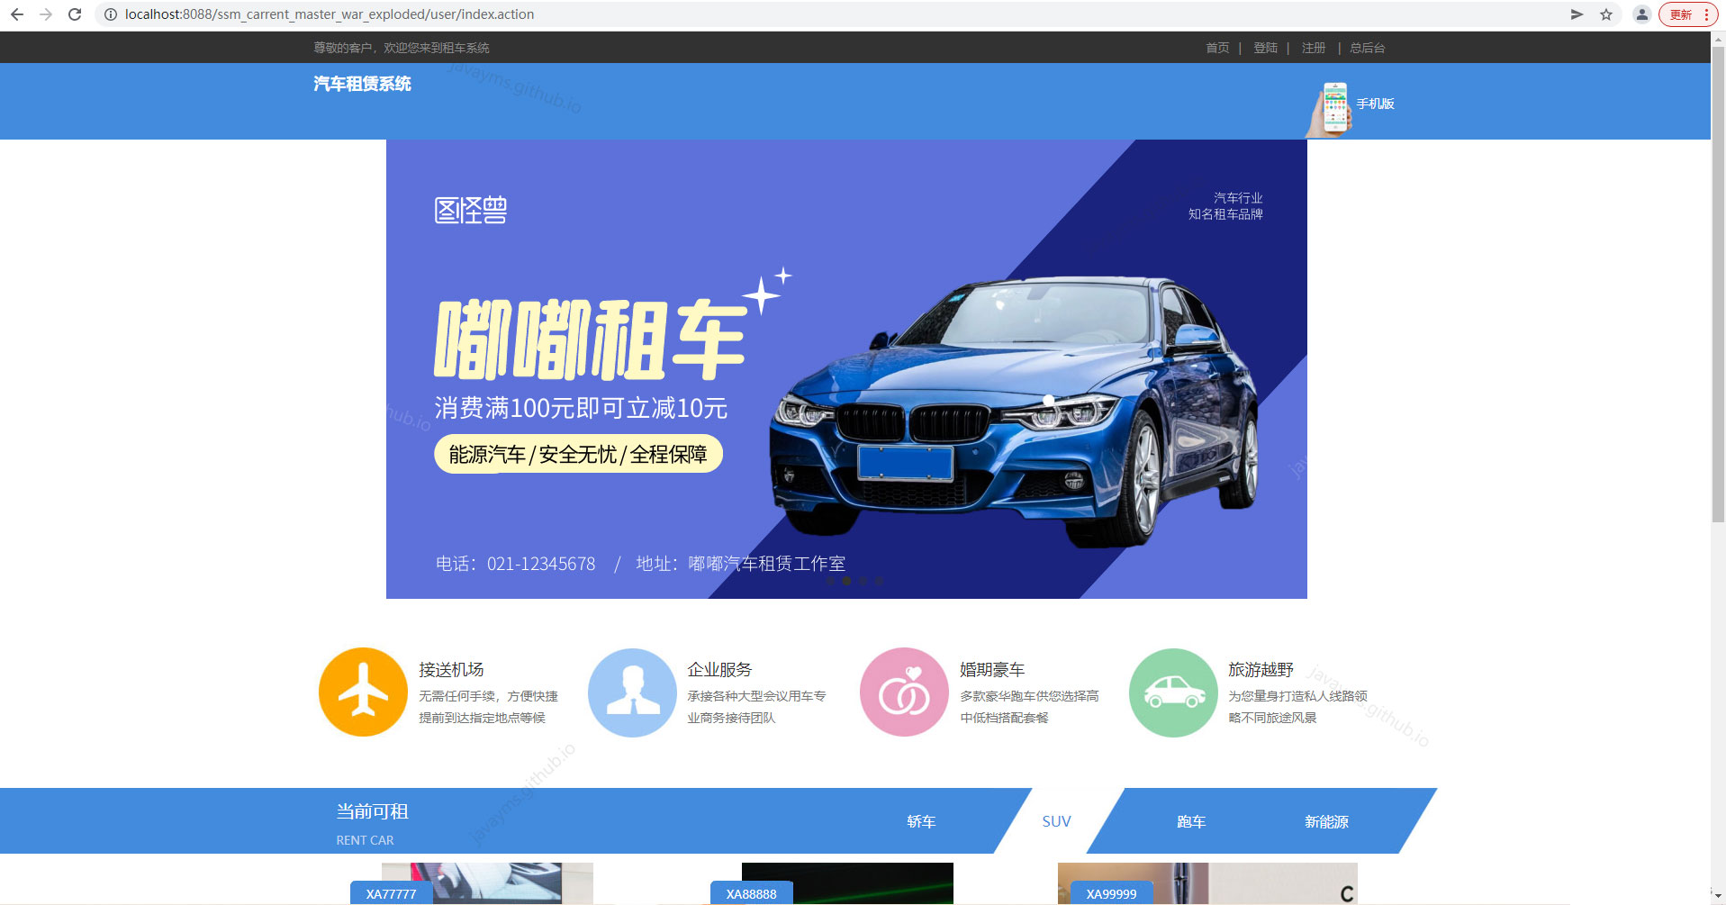This screenshot has width=1726, height=905.
Task: Open the 注册 registration page
Action: pyautogui.click(x=1313, y=47)
